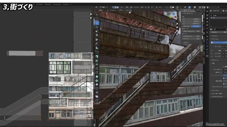Open the UV menu in viewport header

coord(152,7)
